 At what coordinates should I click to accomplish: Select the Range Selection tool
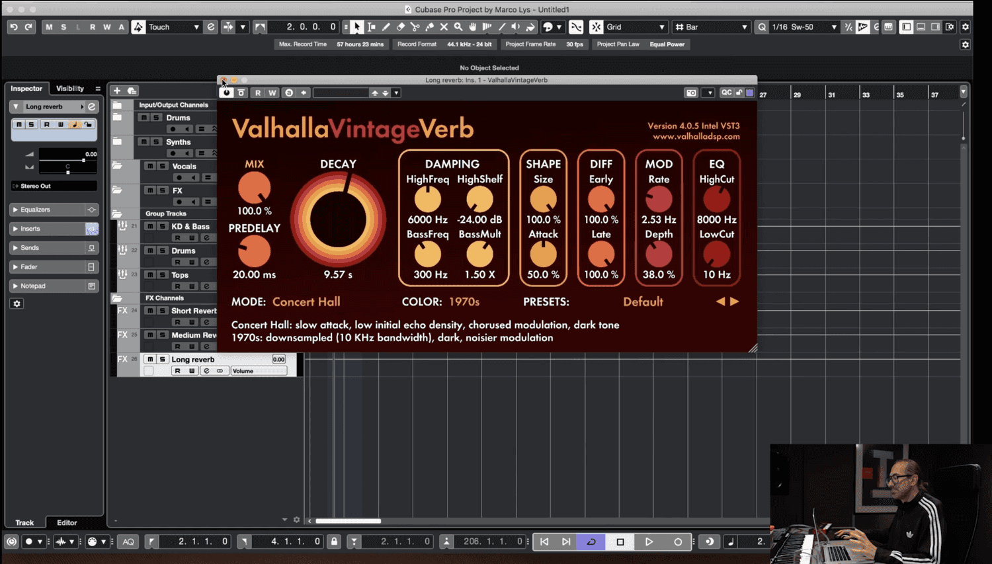[x=372, y=27]
